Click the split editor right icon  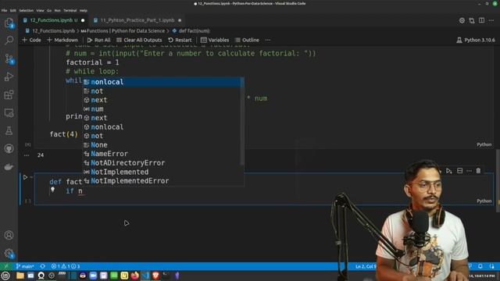[481, 20]
